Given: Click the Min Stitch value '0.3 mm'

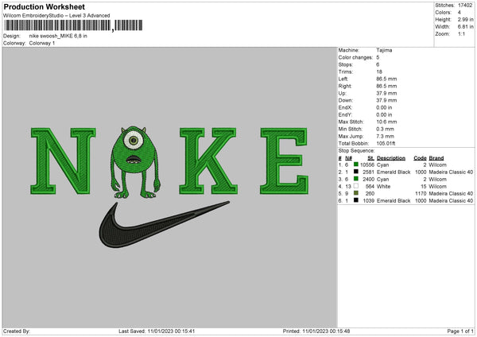Looking at the screenshot, I should pyautogui.click(x=385, y=129).
